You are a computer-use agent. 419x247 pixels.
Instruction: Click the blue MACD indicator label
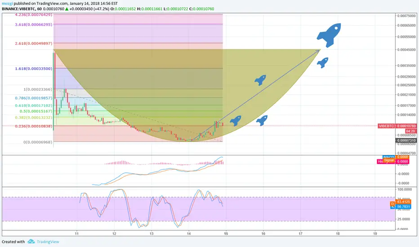[389, 157]
